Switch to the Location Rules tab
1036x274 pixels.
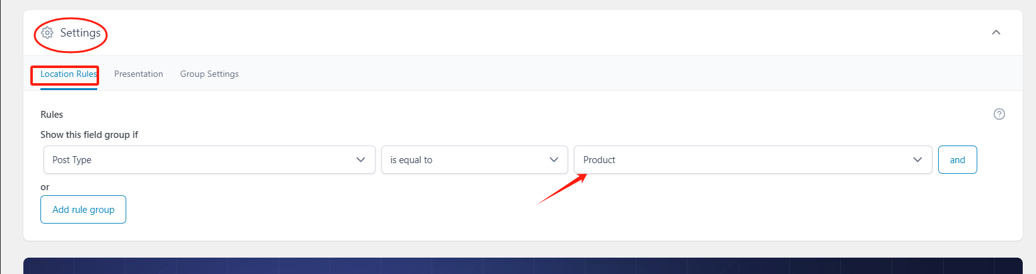coord(68,74)
